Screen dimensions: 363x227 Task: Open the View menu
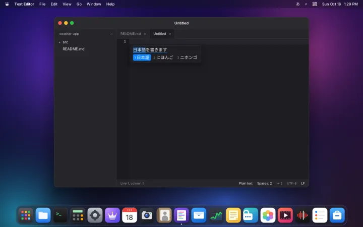click(x=67, y=4)
